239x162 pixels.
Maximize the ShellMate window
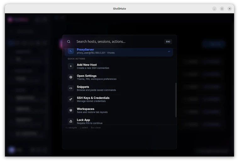[222, 9]
